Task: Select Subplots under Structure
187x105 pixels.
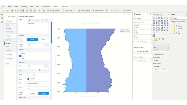Action: tap(9, 29)
